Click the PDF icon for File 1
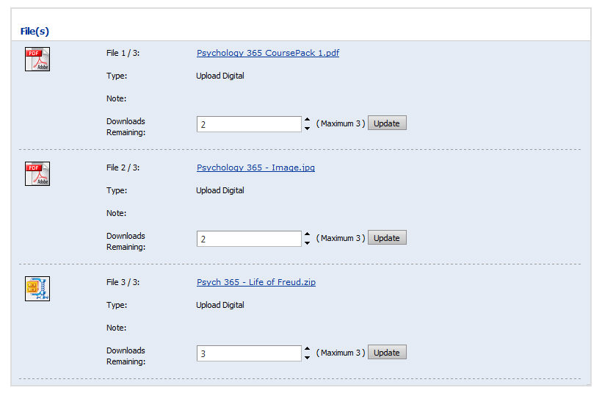Image resolution: width=602 pixels, height=396 pixels. pyautogui.click(x=37, y=59)
